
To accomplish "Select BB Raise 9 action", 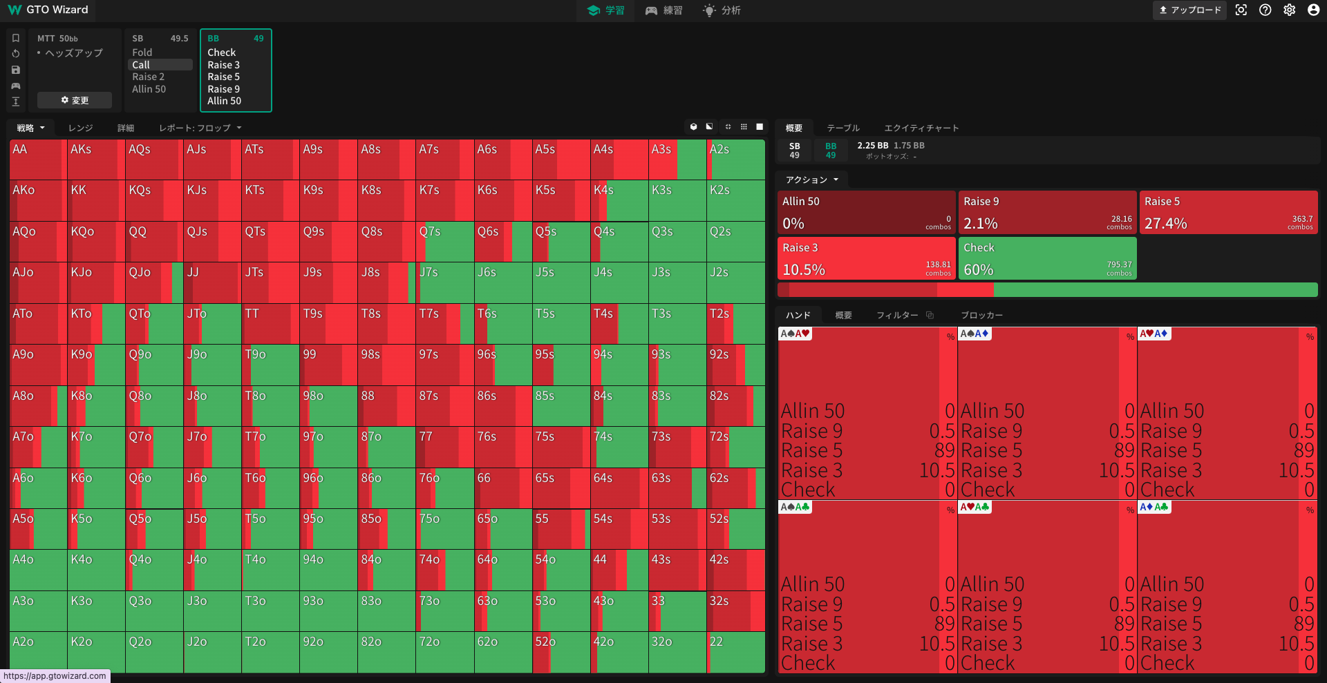I will (x=236, y=89).
